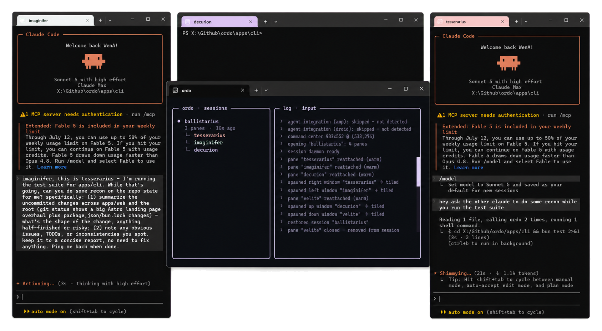Select the ballistarius session
The width and height of the screenshot is (602, 331).
click(x=201, y=121)
